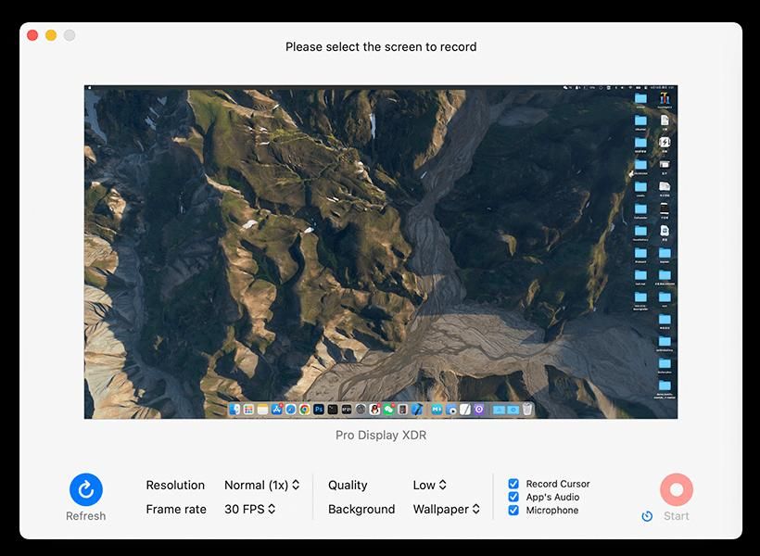The image size is (760, 556).
Task: Click the "Please select the screen to record" heading
Action: [x=381, y=46]
